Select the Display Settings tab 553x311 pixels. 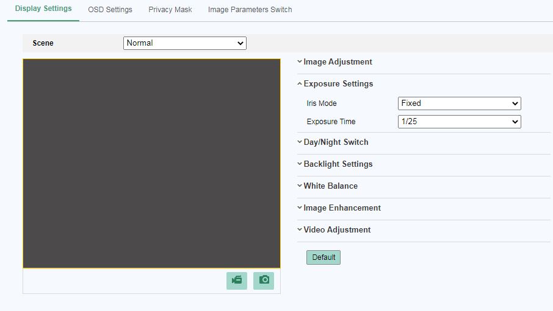[43, 9]
